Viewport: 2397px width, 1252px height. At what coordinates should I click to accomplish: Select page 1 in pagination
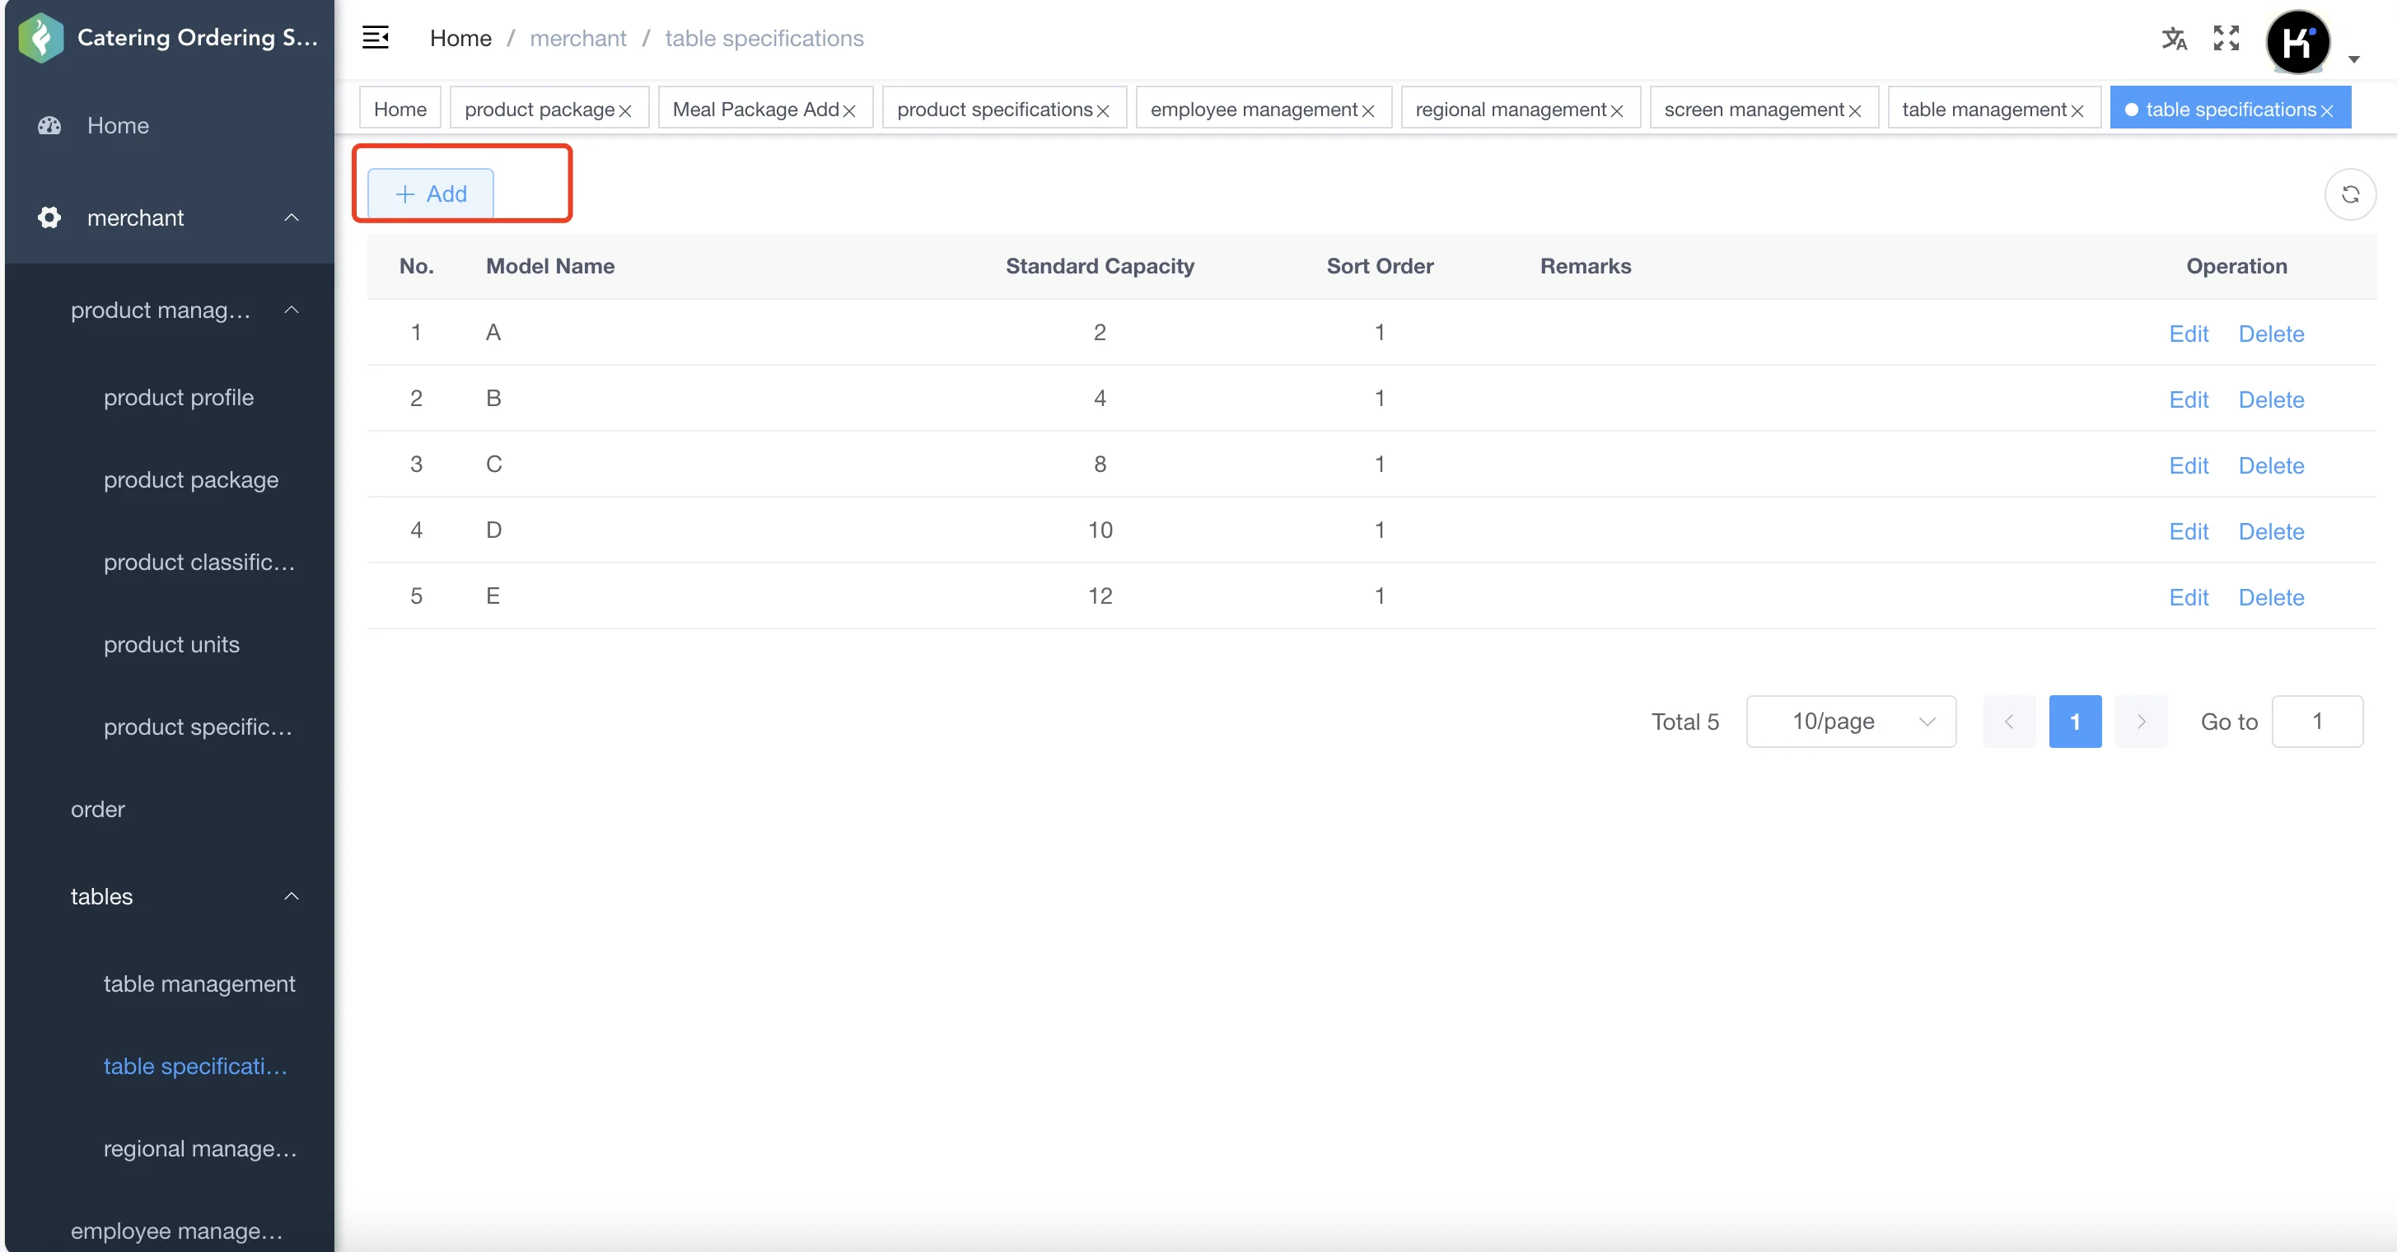(2075, 722)
